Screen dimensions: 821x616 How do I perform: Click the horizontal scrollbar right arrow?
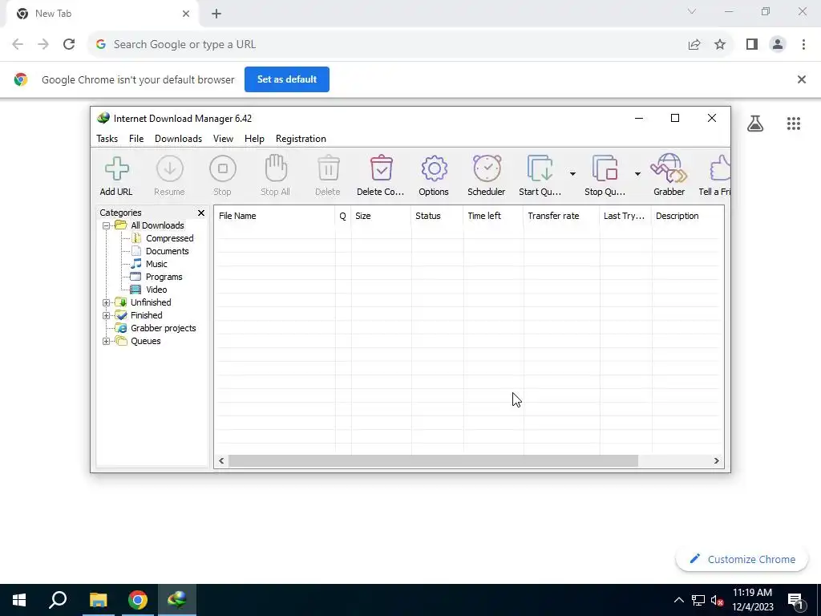[716, 461]
